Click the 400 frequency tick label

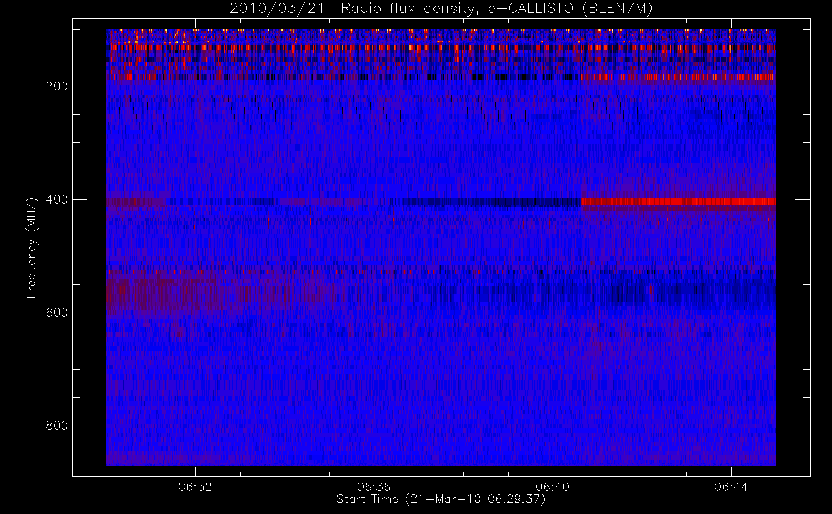pyautogui.click(x=57, y=199)
